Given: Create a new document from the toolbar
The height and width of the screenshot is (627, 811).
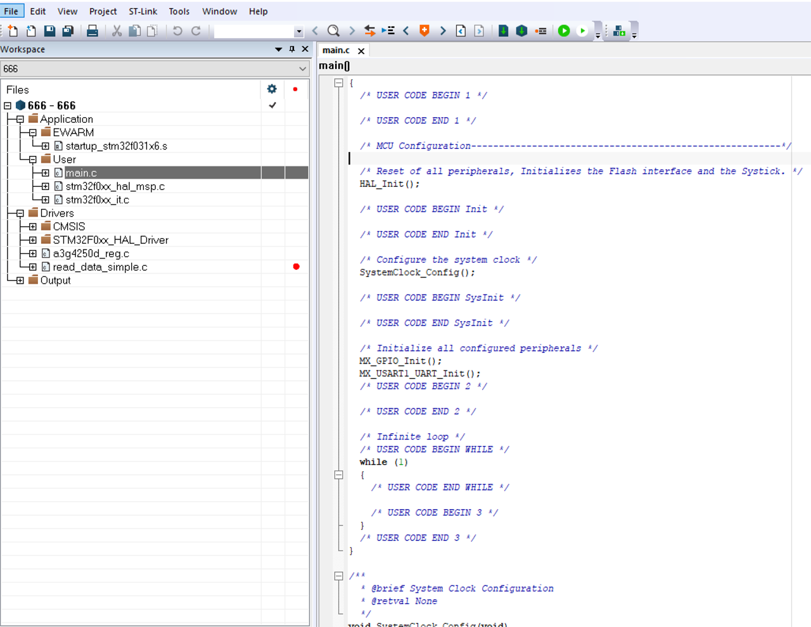Looking at the screenshot, I should (x=13, y=30).
